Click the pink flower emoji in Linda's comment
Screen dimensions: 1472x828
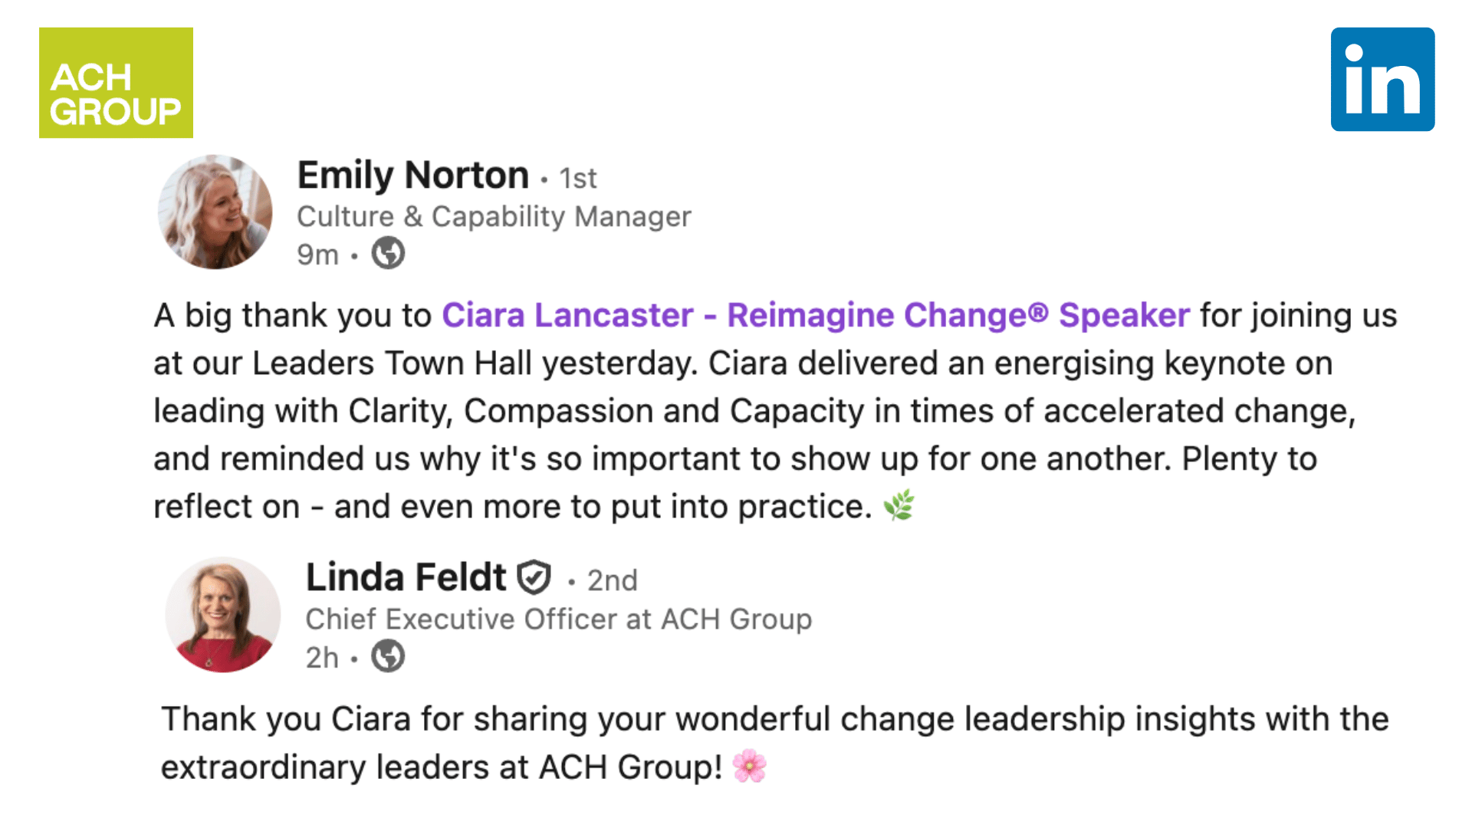tap(749, 766)
